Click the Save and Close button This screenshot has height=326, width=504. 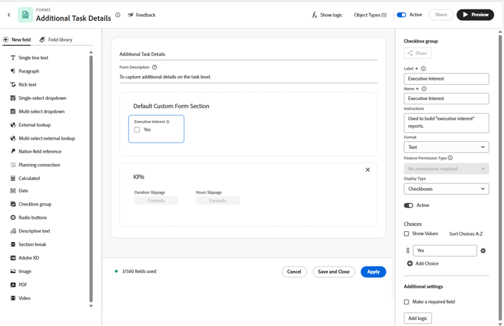[333, 272]
